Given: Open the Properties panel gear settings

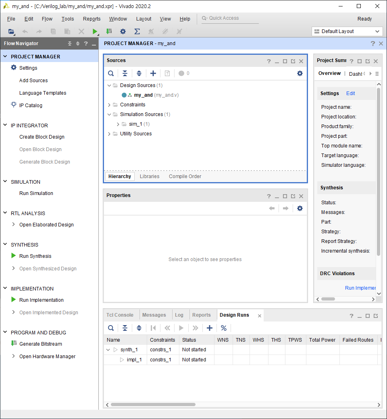Looking at the screenshot, I should pos(300,208).
